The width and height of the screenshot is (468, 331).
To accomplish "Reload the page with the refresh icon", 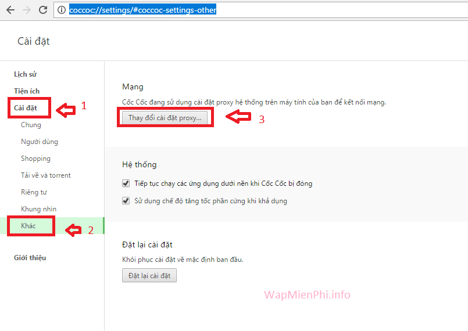I will coord(43,10).
